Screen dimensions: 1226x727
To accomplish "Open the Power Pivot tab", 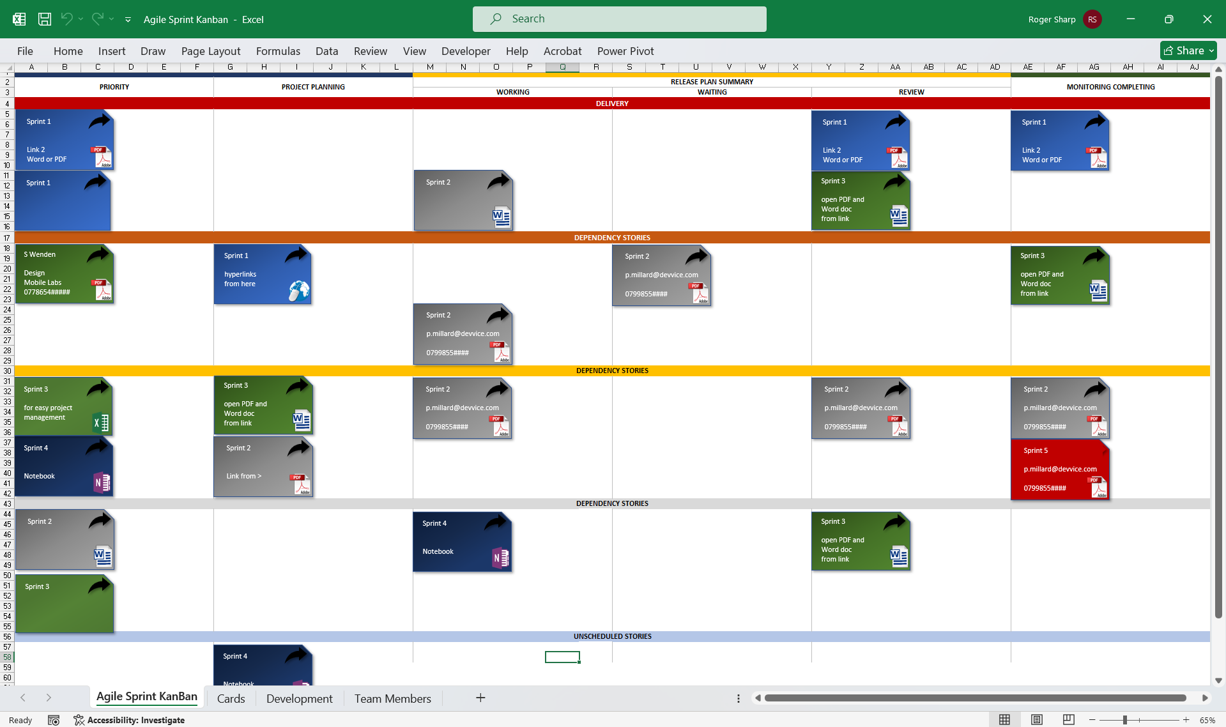I will (x=625, y=51).
